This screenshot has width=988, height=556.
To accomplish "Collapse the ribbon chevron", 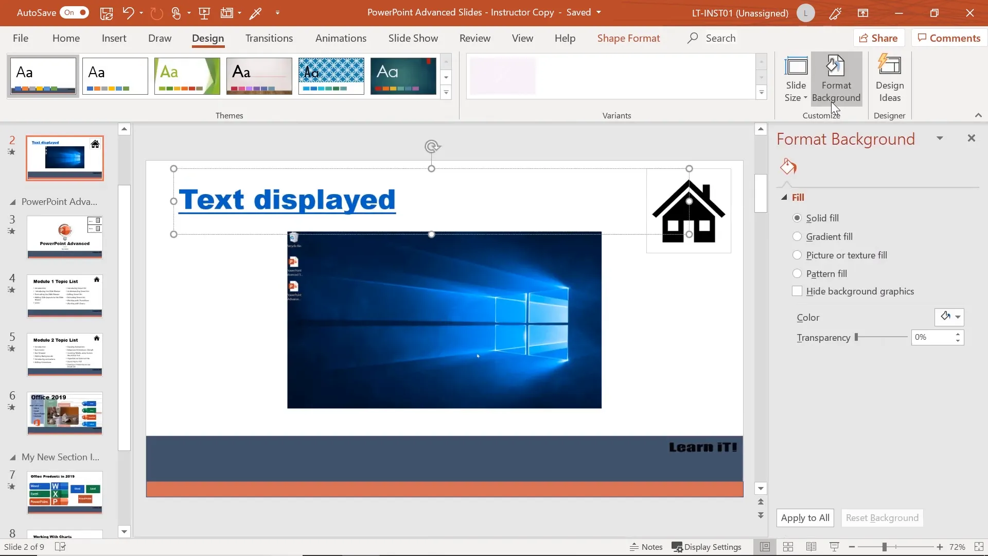I will [x=978, y=115].
